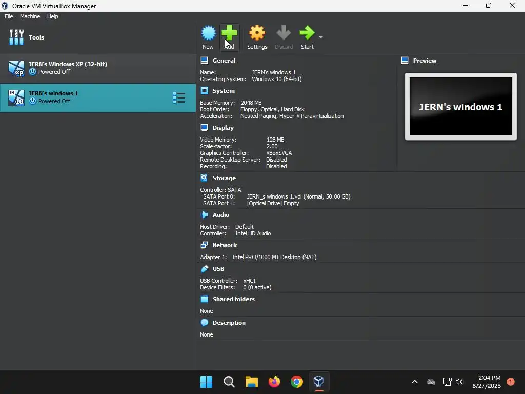The width and height of the screenshot is (525, 394).
Task: Select JERN's windows 1 machine entry
Action: coord(98,97)
